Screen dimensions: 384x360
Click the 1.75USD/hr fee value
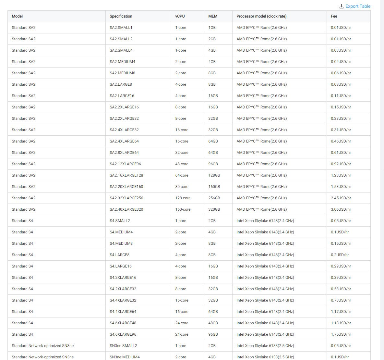tap(341, 334)
